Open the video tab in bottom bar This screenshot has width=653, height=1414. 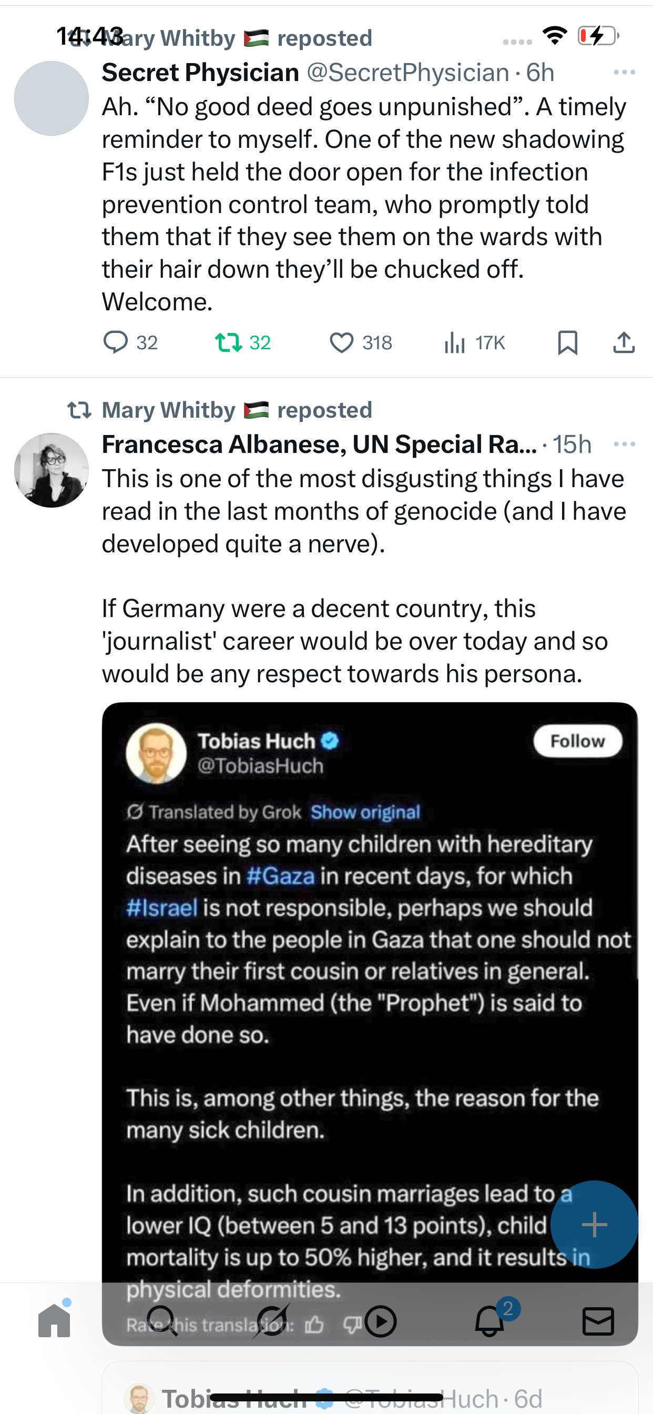point(380,1321)
